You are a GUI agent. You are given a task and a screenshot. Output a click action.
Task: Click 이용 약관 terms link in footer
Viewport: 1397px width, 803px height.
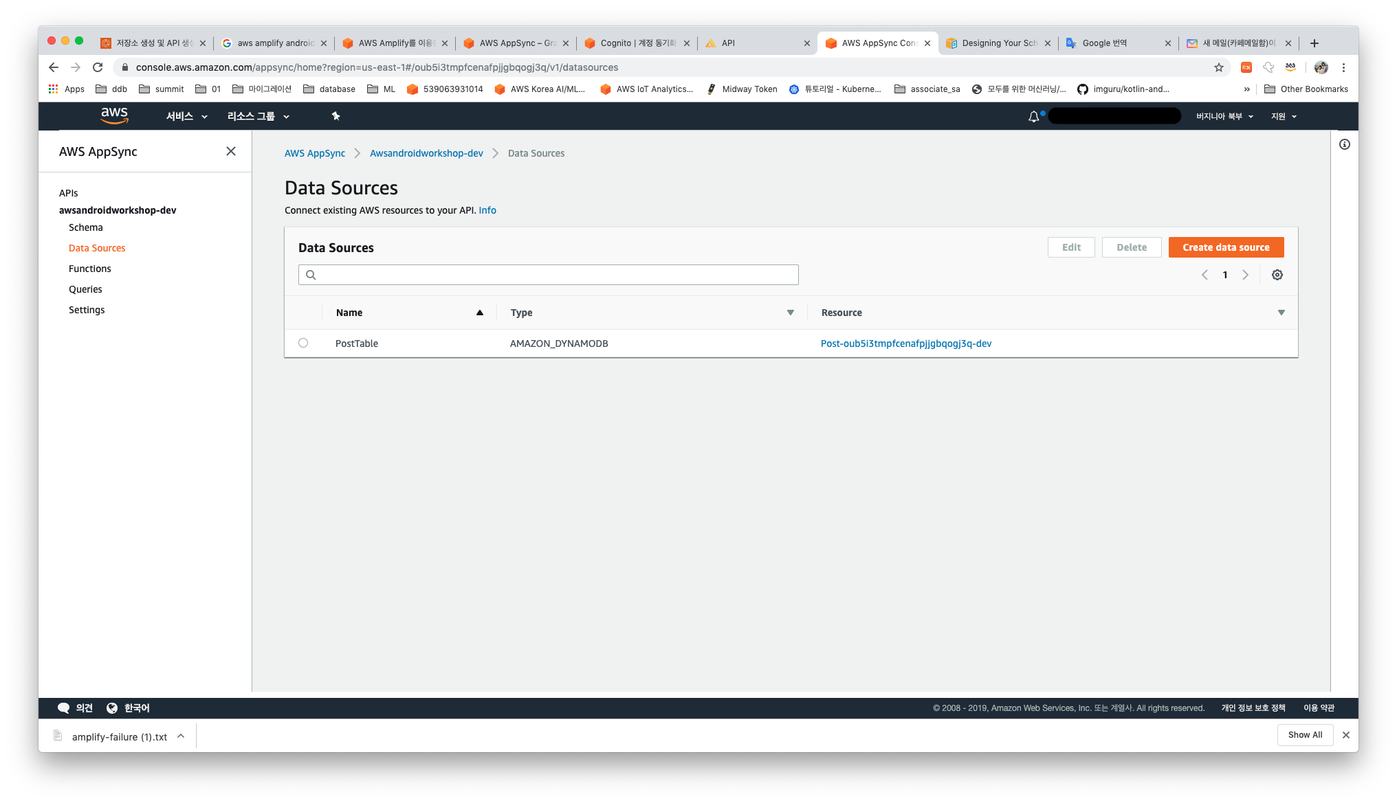click(1319, 708)
